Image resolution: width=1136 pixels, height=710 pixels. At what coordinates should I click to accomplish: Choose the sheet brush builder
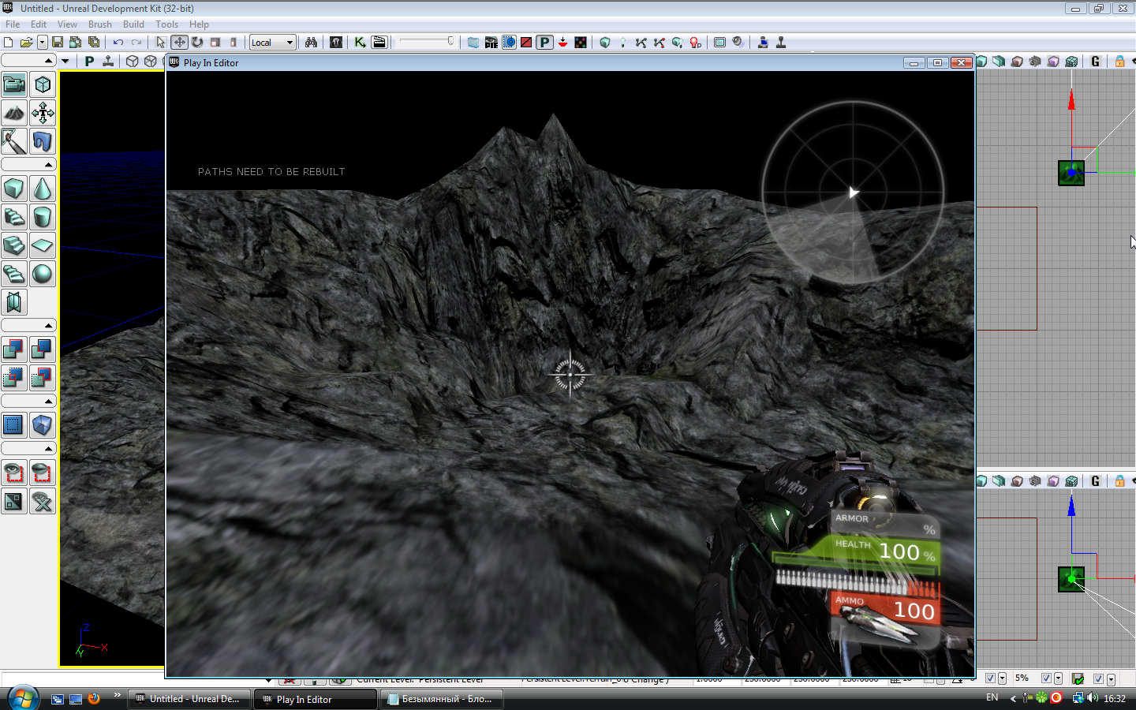pos(43,245)
